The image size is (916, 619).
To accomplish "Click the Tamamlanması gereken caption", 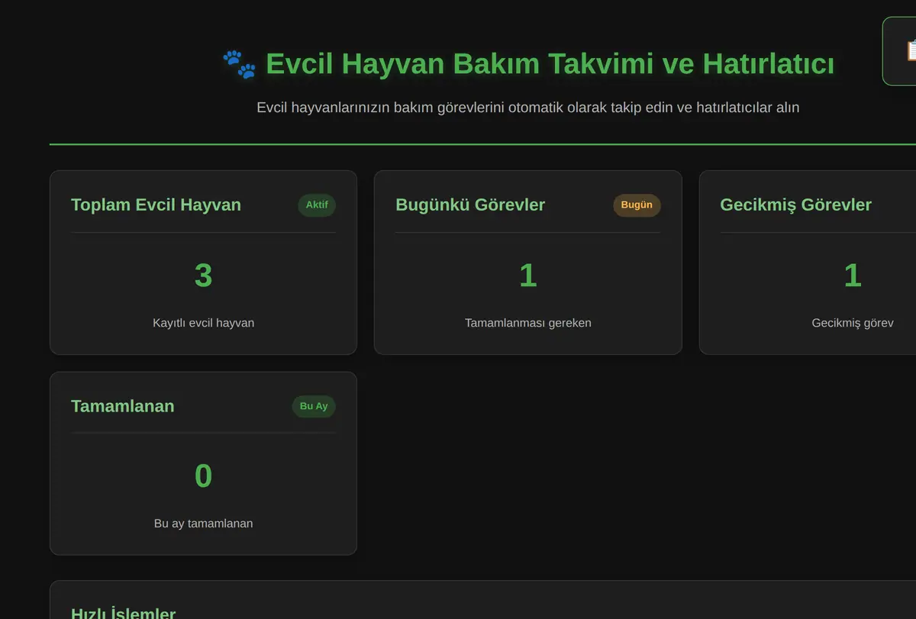I will tap(528, 323).
